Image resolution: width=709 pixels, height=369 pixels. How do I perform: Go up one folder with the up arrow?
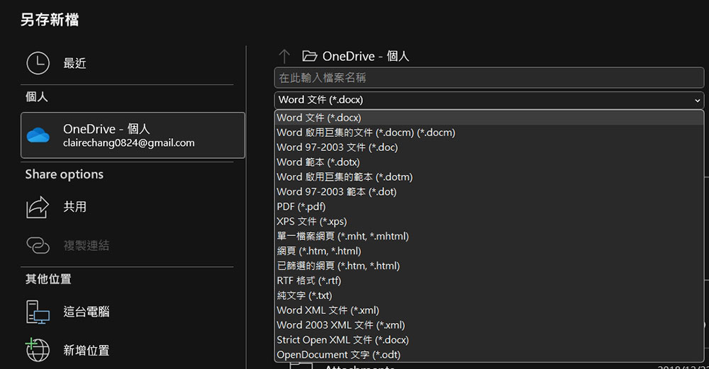click(284, 56)
